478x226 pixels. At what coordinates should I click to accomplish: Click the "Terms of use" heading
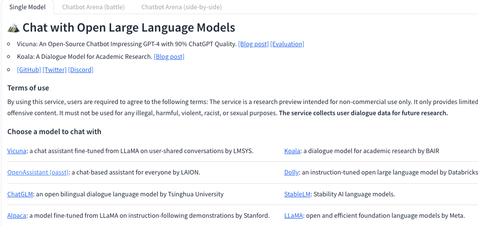coord(28,88)
